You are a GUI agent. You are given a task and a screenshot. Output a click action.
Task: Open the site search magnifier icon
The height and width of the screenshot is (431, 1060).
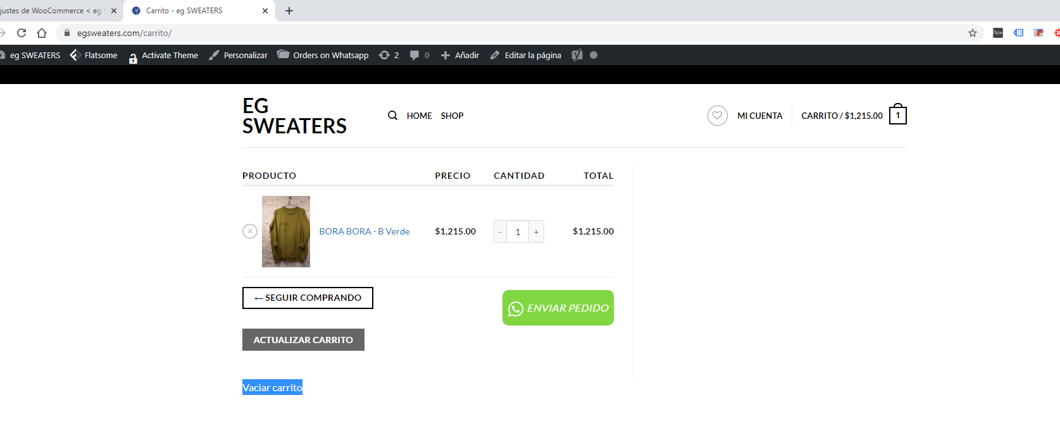(x=393, y=116)
